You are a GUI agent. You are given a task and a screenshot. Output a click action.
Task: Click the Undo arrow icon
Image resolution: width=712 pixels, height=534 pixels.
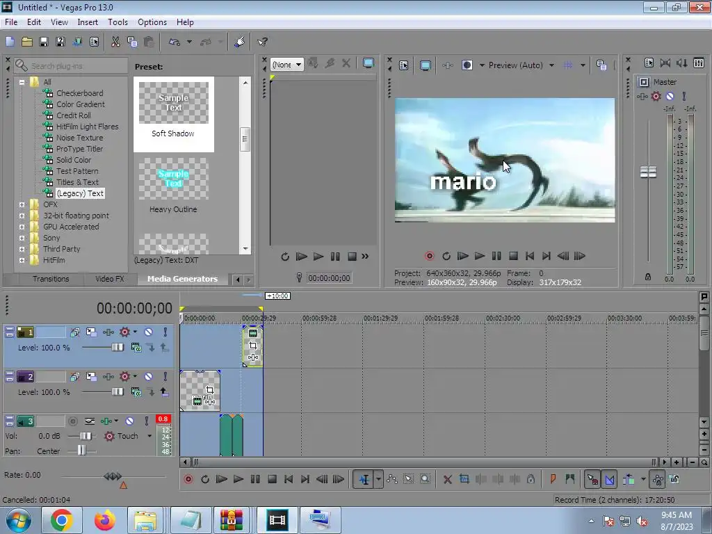(175, 42)
